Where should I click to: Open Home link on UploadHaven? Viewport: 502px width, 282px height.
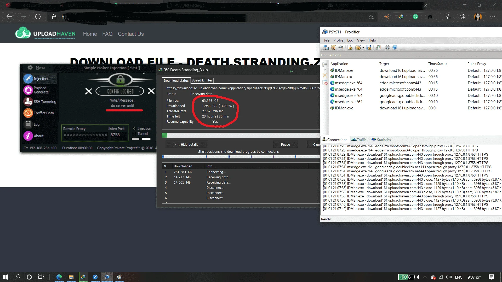(x=90, y=34)
